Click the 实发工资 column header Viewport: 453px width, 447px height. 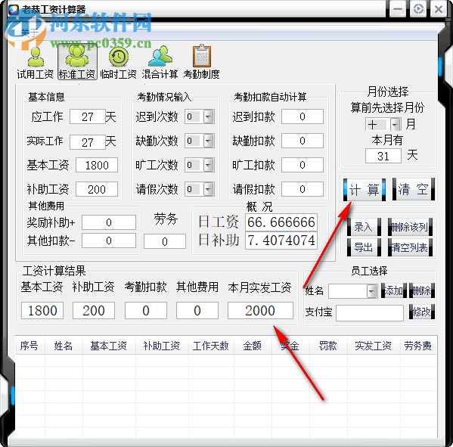click(x=374, y=346)
